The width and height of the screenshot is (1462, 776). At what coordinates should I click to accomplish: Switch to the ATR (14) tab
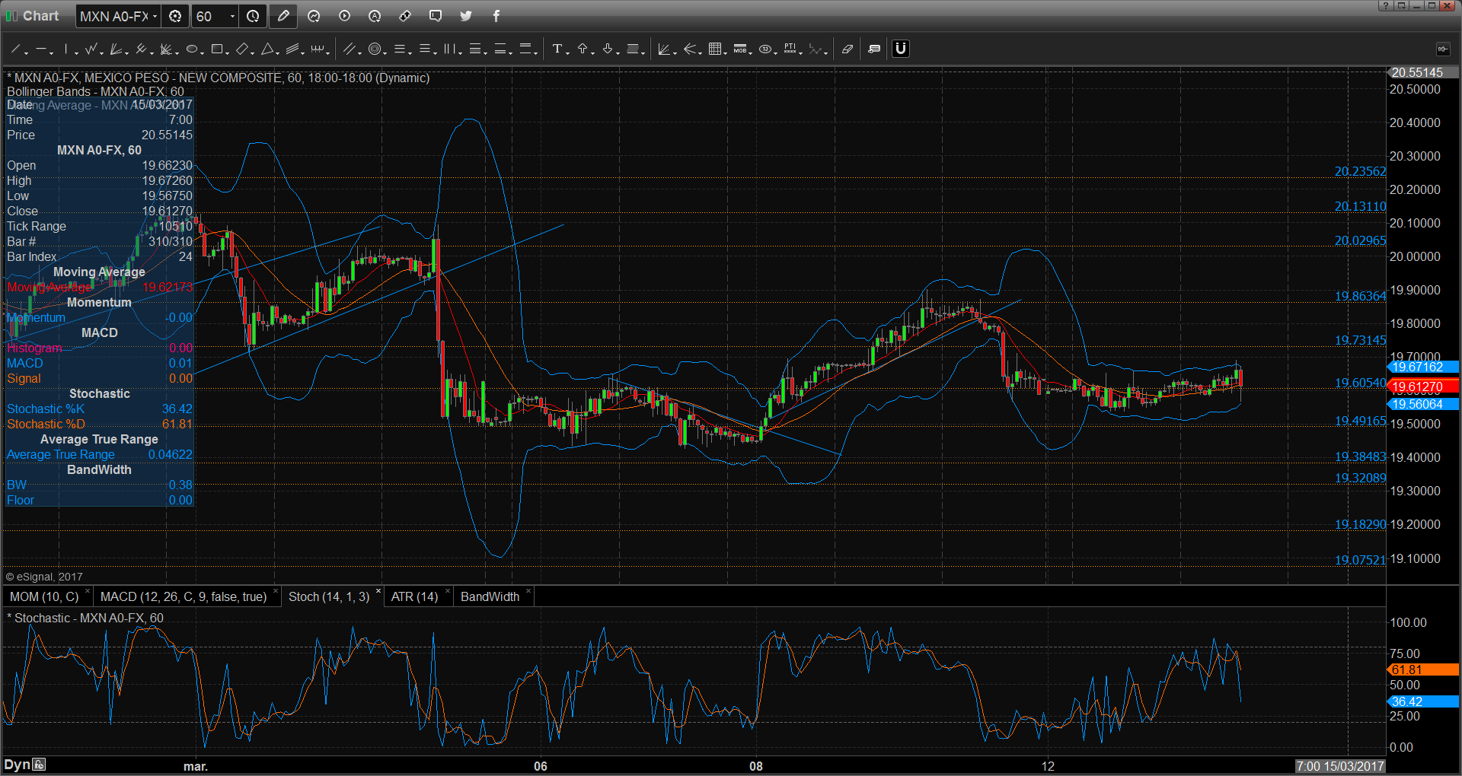(414, 597)
